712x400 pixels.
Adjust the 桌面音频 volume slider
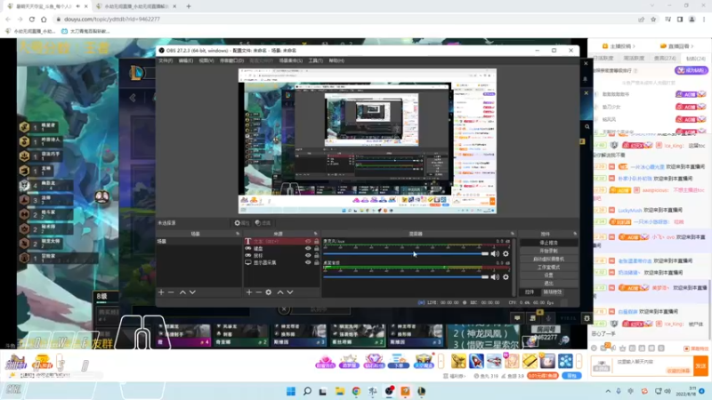406,276
